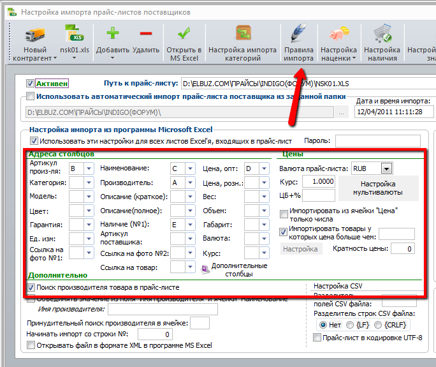This screenshot has width=436, height=367.
Task: Expand Наименование column dropdown
Action: coord(190,169)
